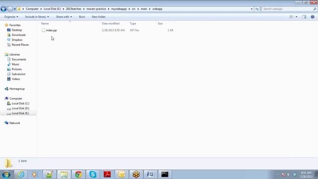The image size is (318, 179).
Task: Click the Search webapp input field
Action: coord(287,9)
